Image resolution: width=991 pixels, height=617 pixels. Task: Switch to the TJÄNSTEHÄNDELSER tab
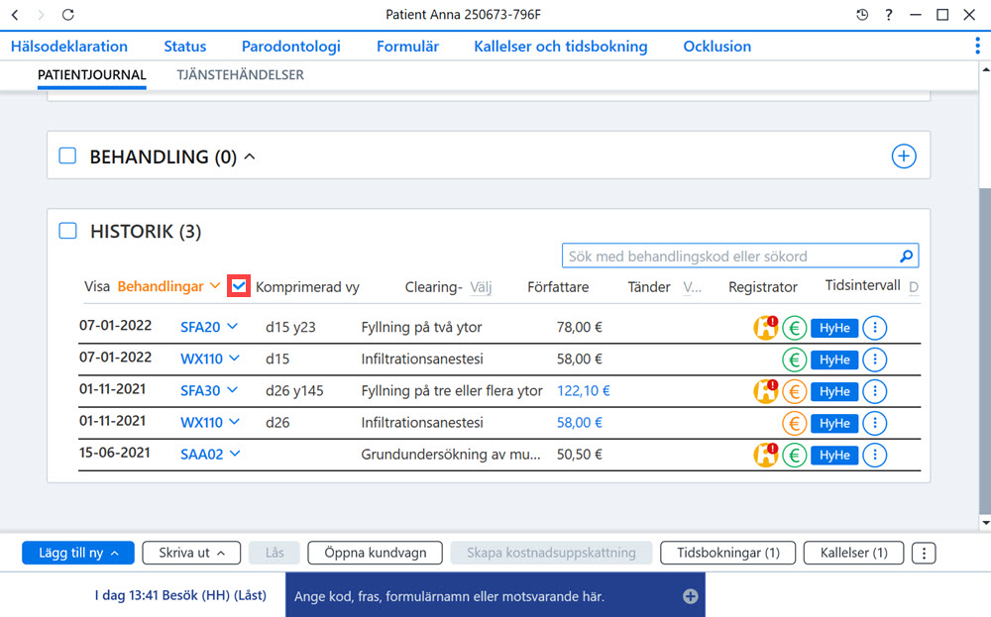click(240, 74)
